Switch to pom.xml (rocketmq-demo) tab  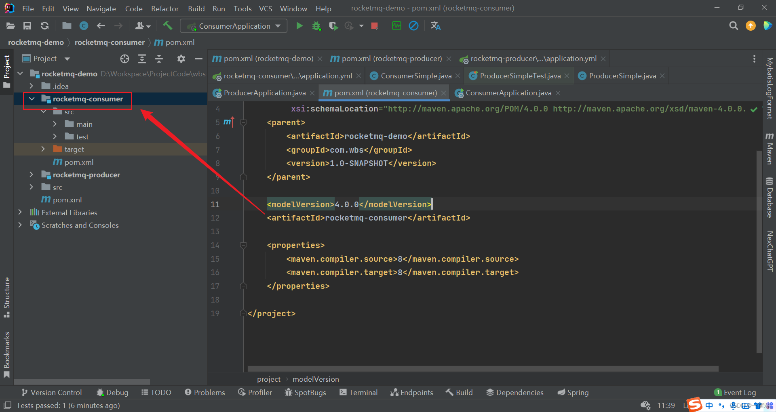268,59
